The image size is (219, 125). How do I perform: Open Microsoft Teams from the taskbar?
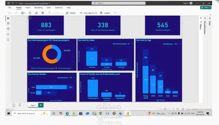tap(121, 113)
